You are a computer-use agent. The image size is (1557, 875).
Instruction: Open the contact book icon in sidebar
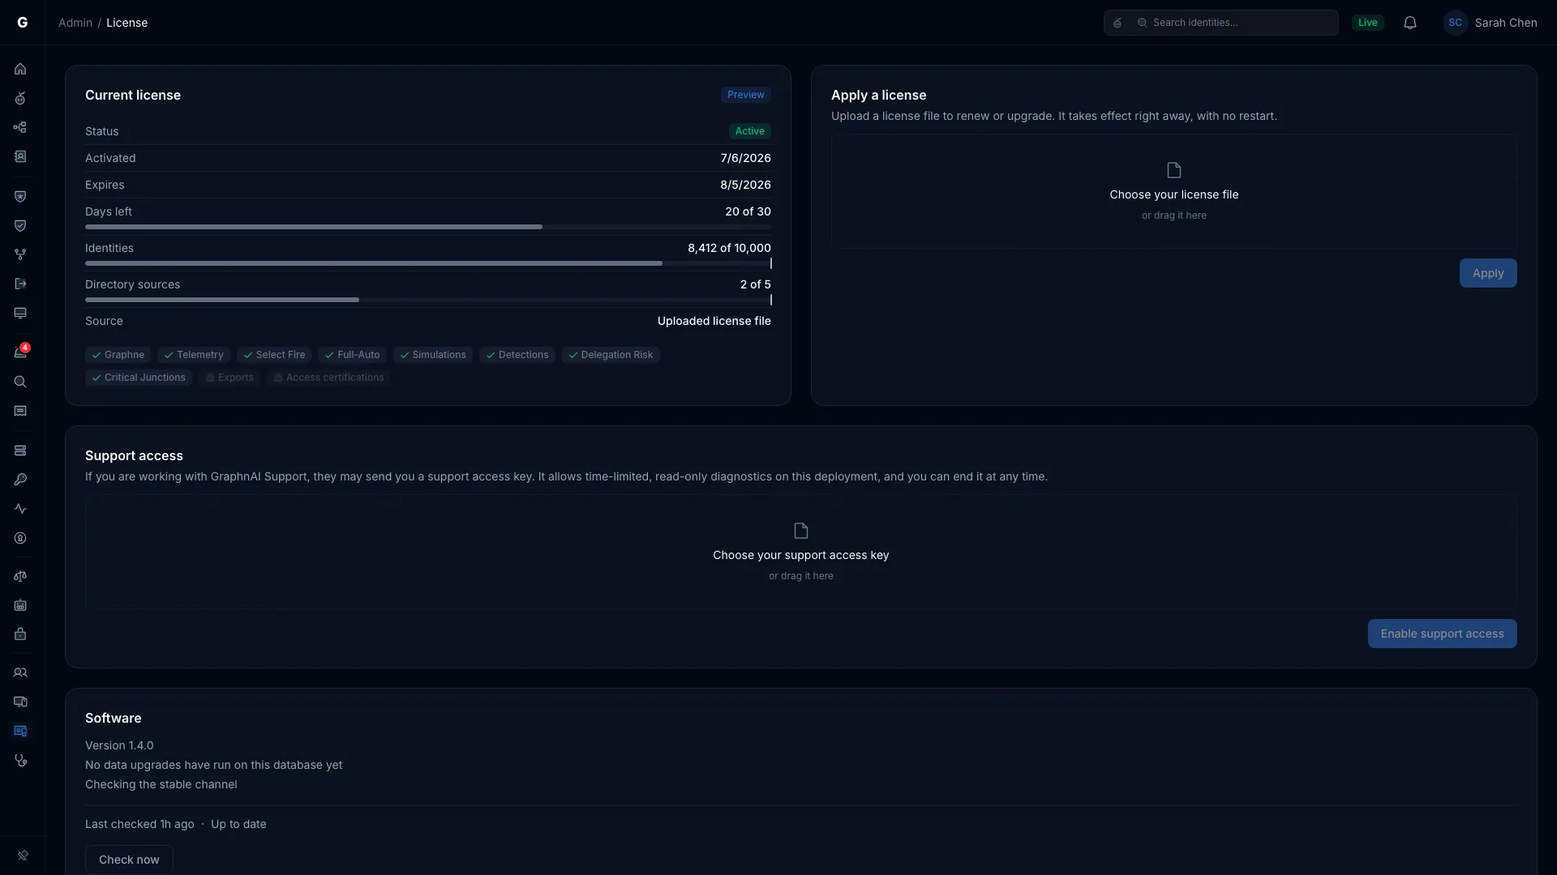point(20,156)
